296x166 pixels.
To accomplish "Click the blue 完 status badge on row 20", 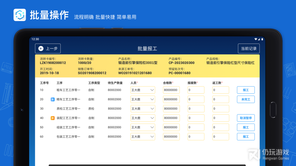I will (x=53, y=99).
